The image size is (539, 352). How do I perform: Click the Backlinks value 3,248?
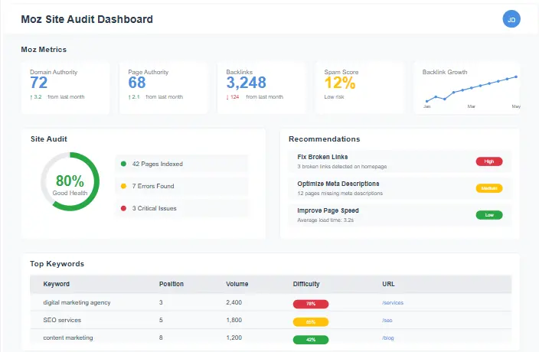(246, 83)
